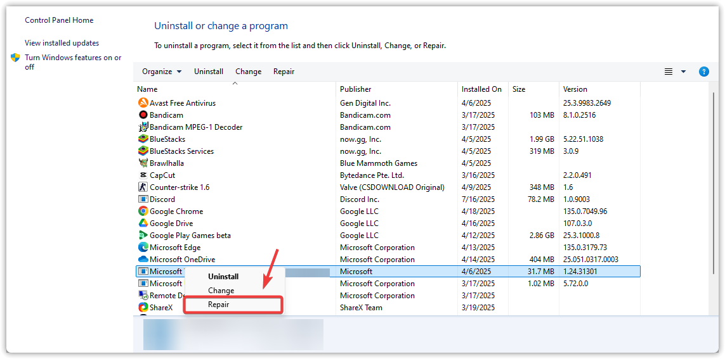Choose Change from the context menu

click(x=221, y=290)
